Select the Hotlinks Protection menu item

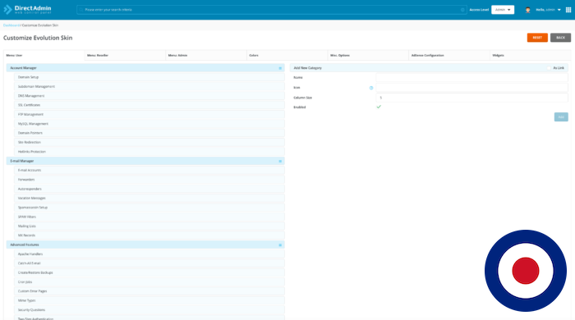tap(149, 152)
